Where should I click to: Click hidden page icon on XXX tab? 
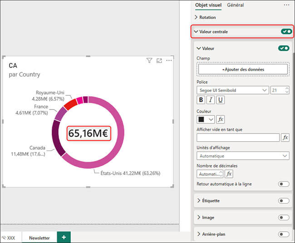tap(4, 238)
